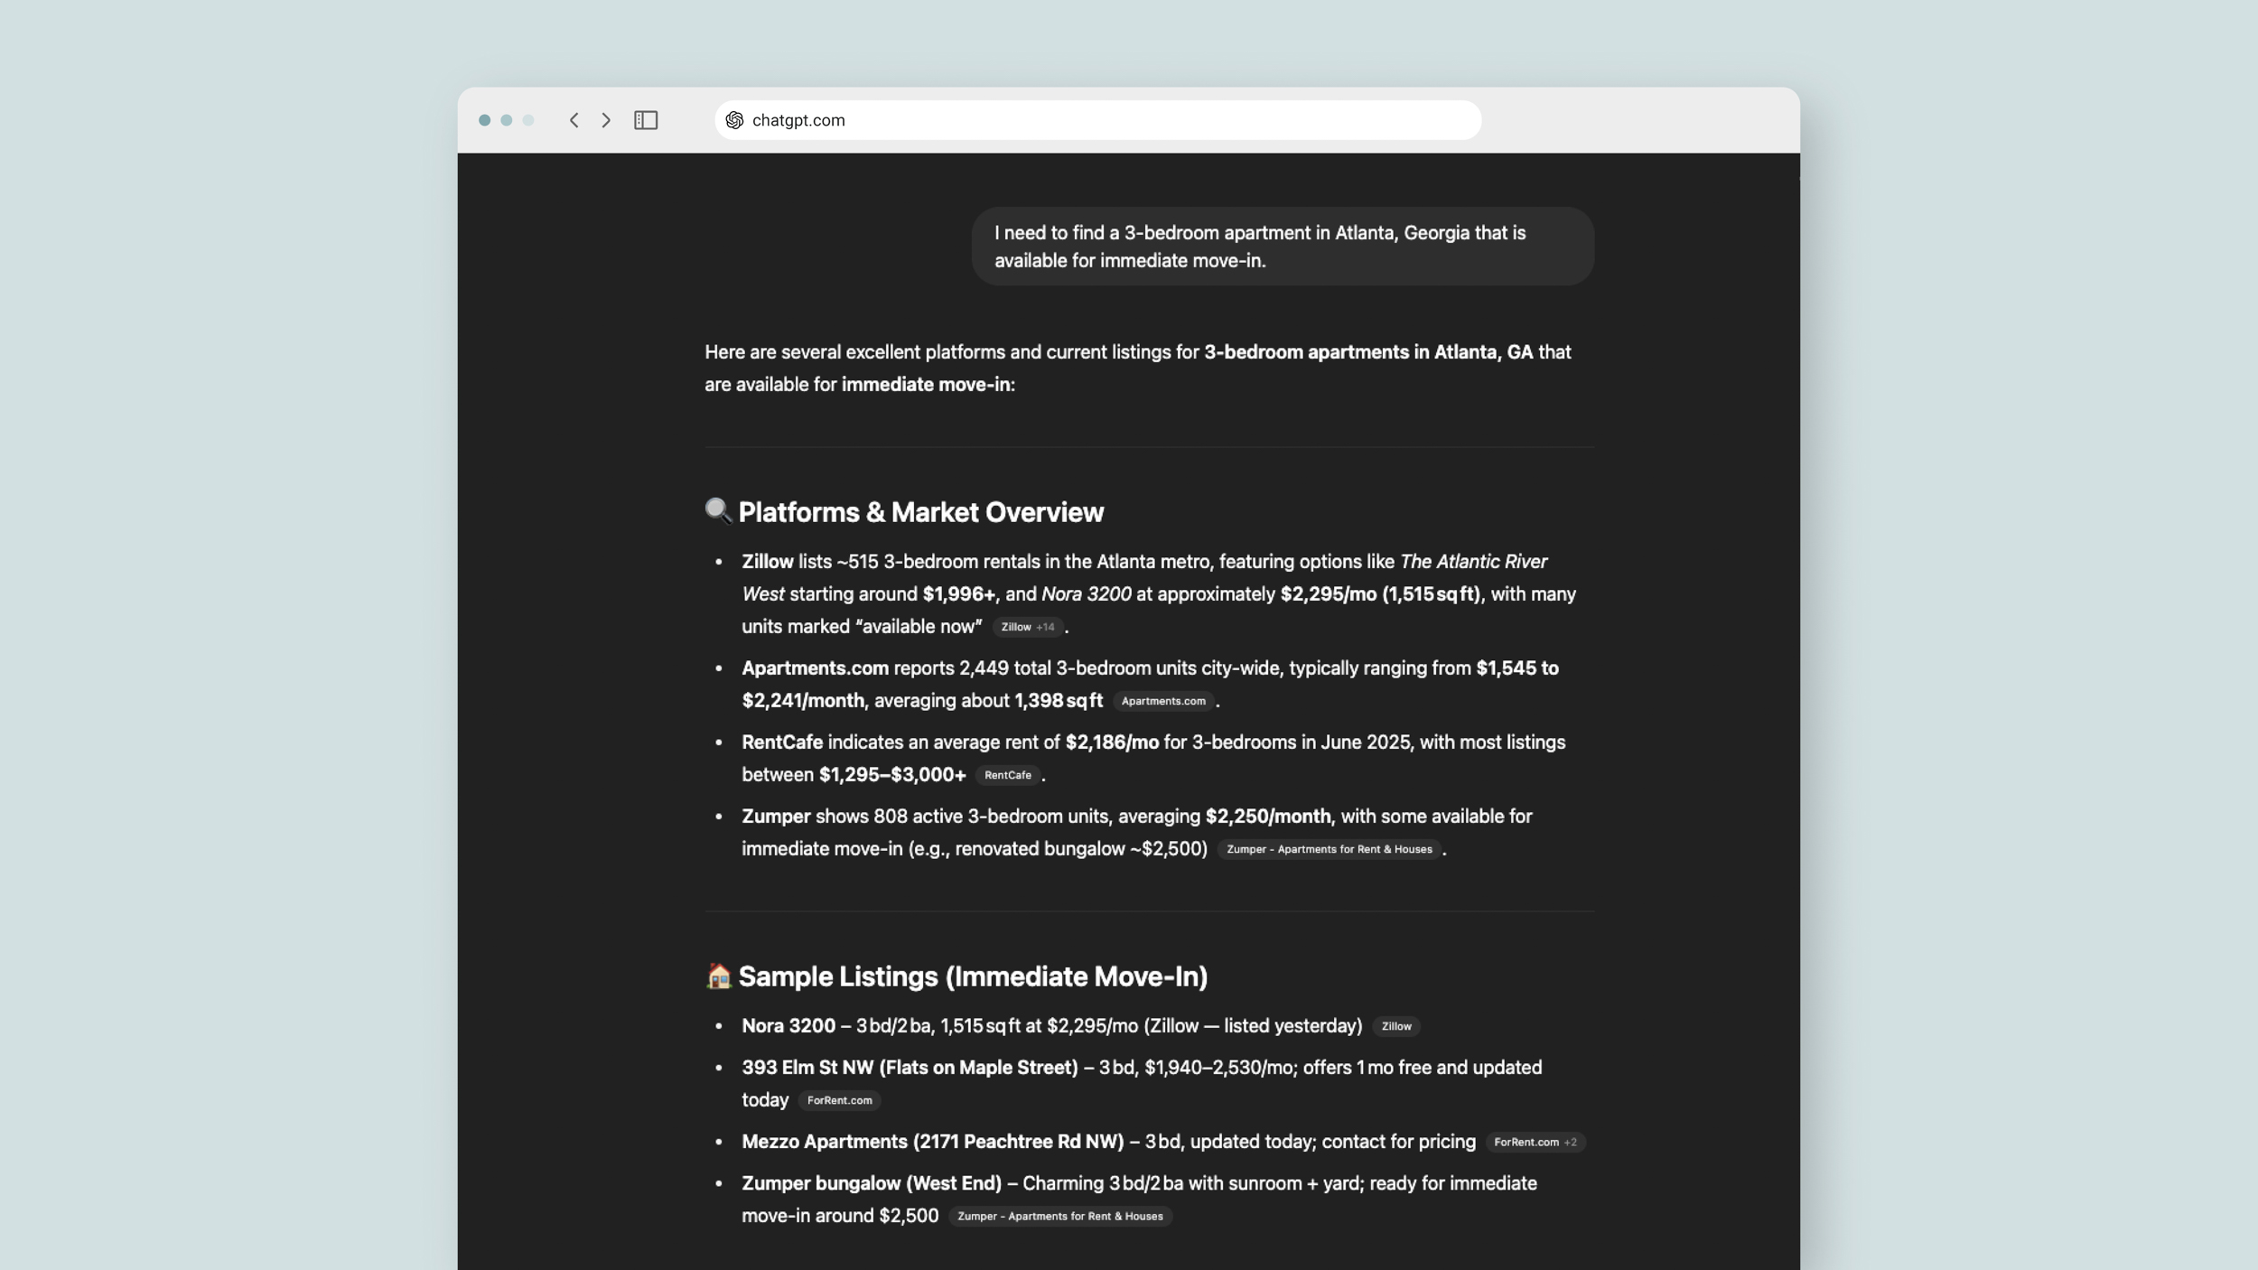2258x1270 pixels.
Task: Open the magnifying glass icon beside Platforms heading
Action: (x=717, y=511)
